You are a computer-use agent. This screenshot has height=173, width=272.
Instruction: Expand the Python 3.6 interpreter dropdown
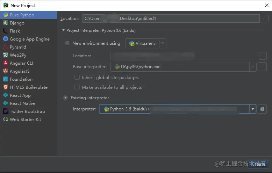click(252, 109)
